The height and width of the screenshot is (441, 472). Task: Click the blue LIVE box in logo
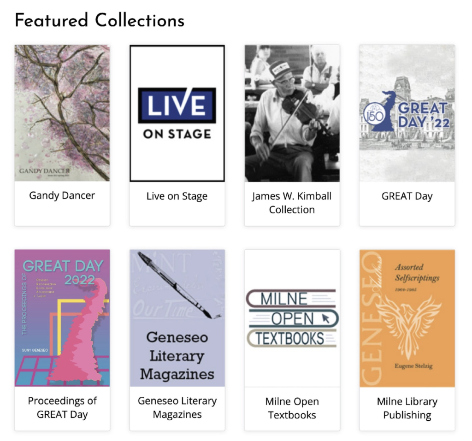click(177, 106)
